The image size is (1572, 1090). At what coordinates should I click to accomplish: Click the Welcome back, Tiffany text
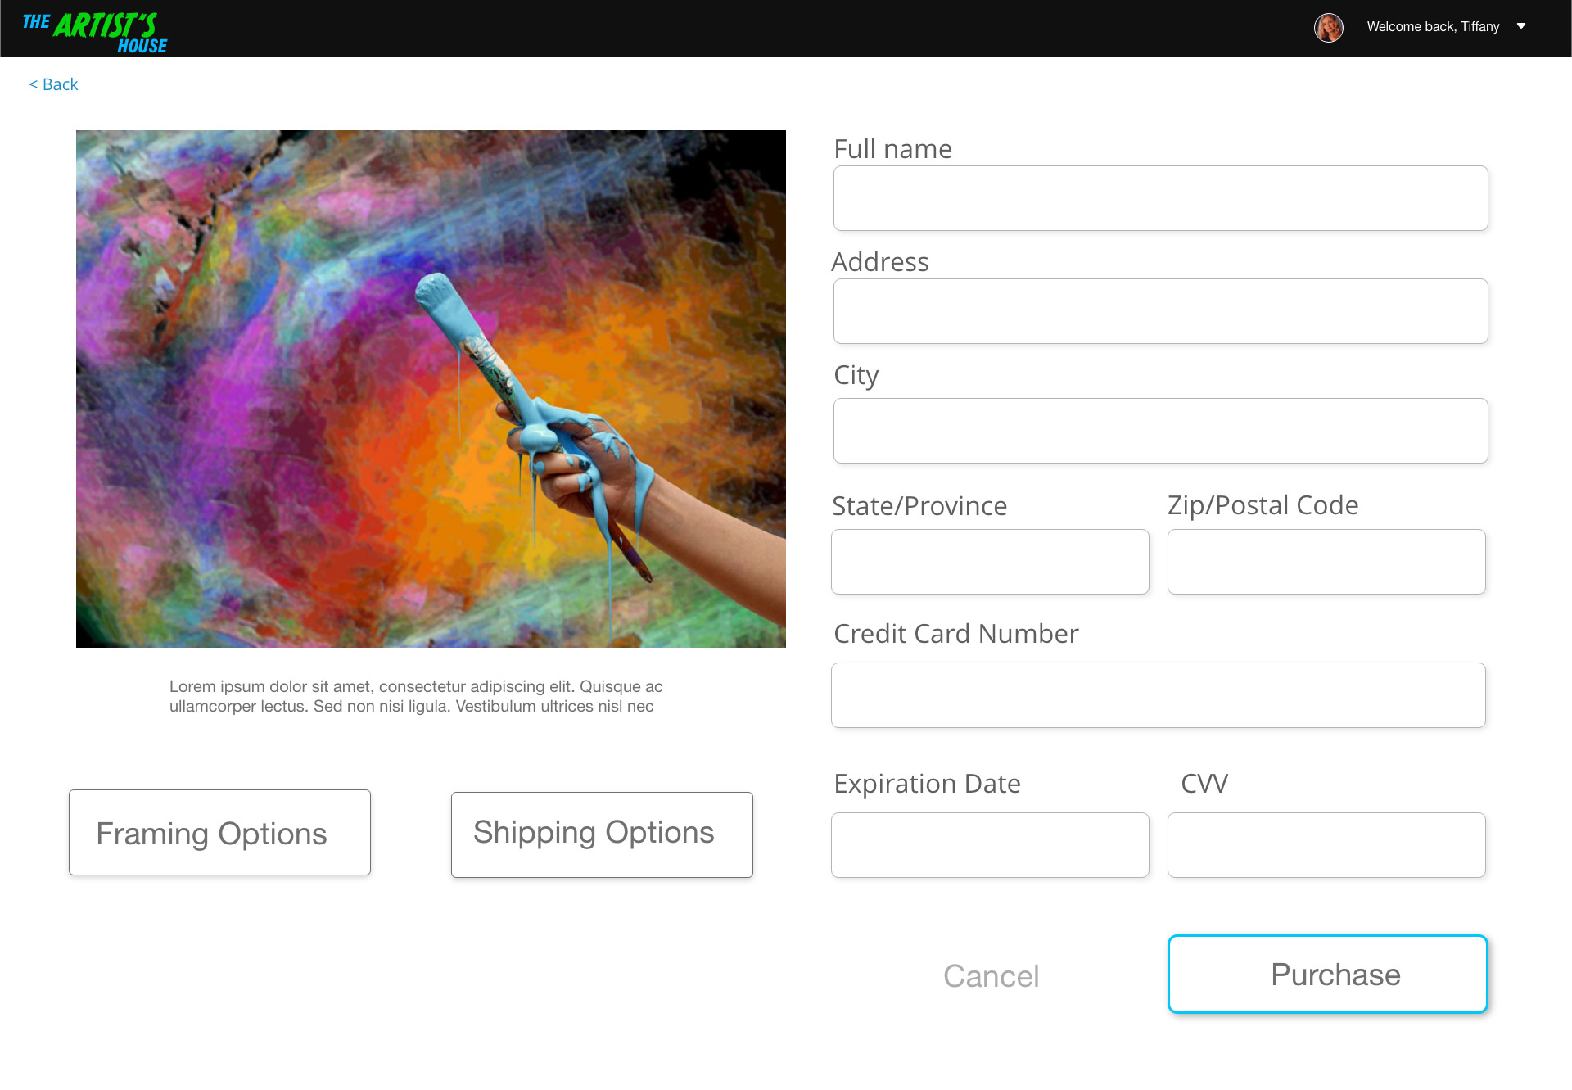1433,27
